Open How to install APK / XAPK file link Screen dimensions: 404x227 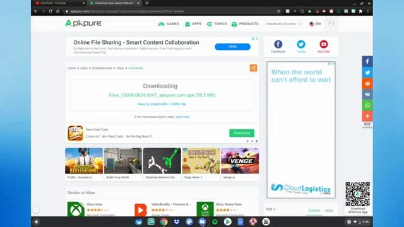[162, 104]
